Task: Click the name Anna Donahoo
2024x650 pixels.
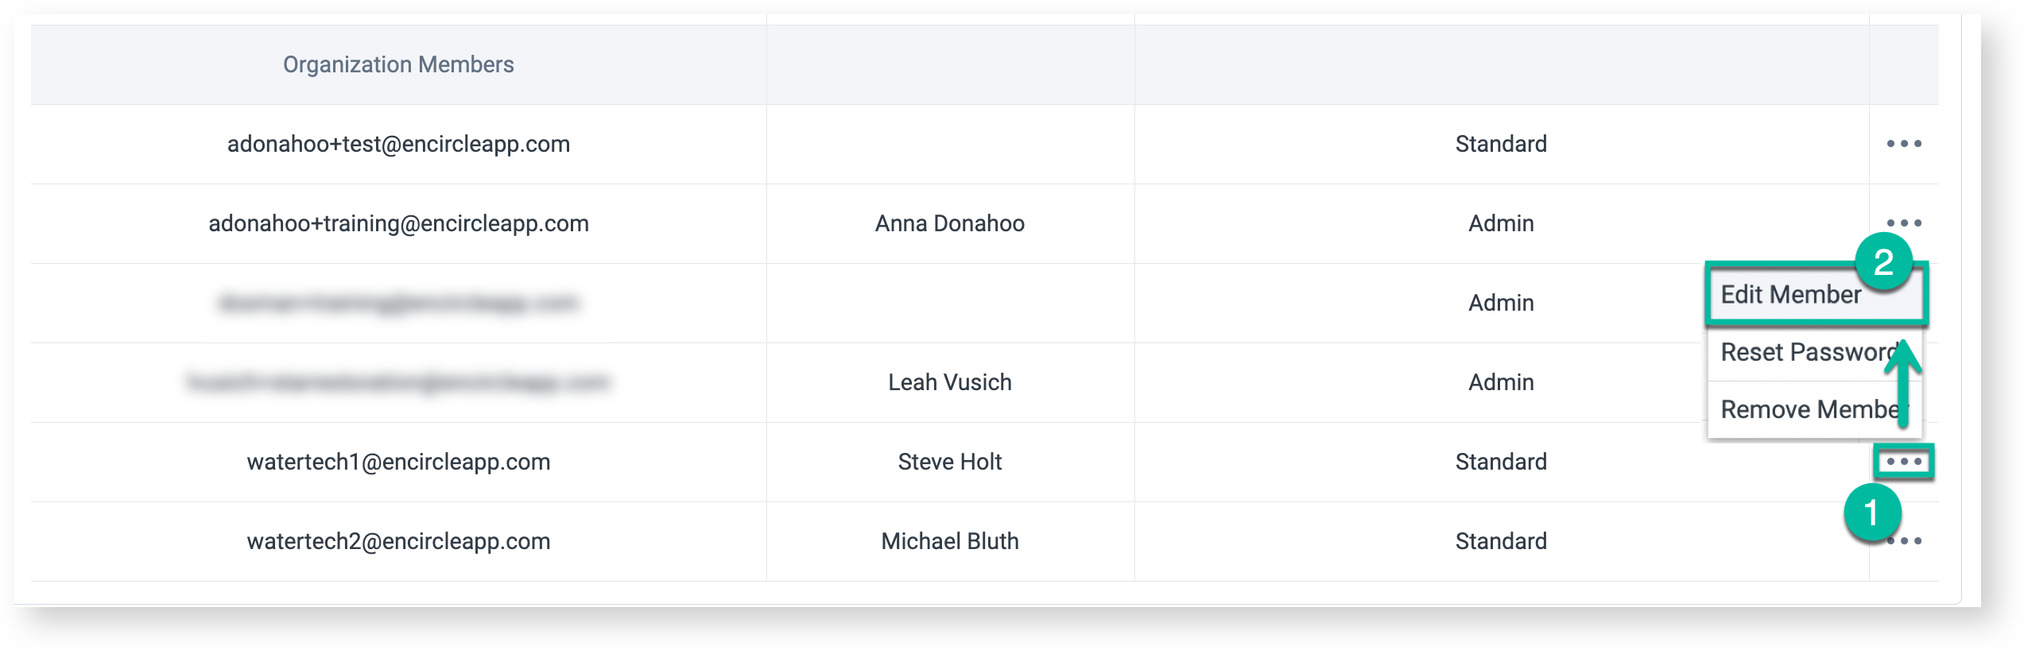Action: [x=949, y=223]
